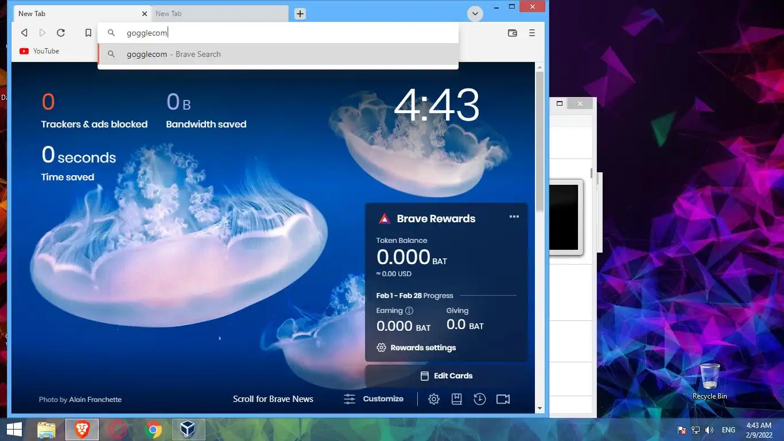
Task: Open the Action Center flag icon
Action: [x=682, y=430]
